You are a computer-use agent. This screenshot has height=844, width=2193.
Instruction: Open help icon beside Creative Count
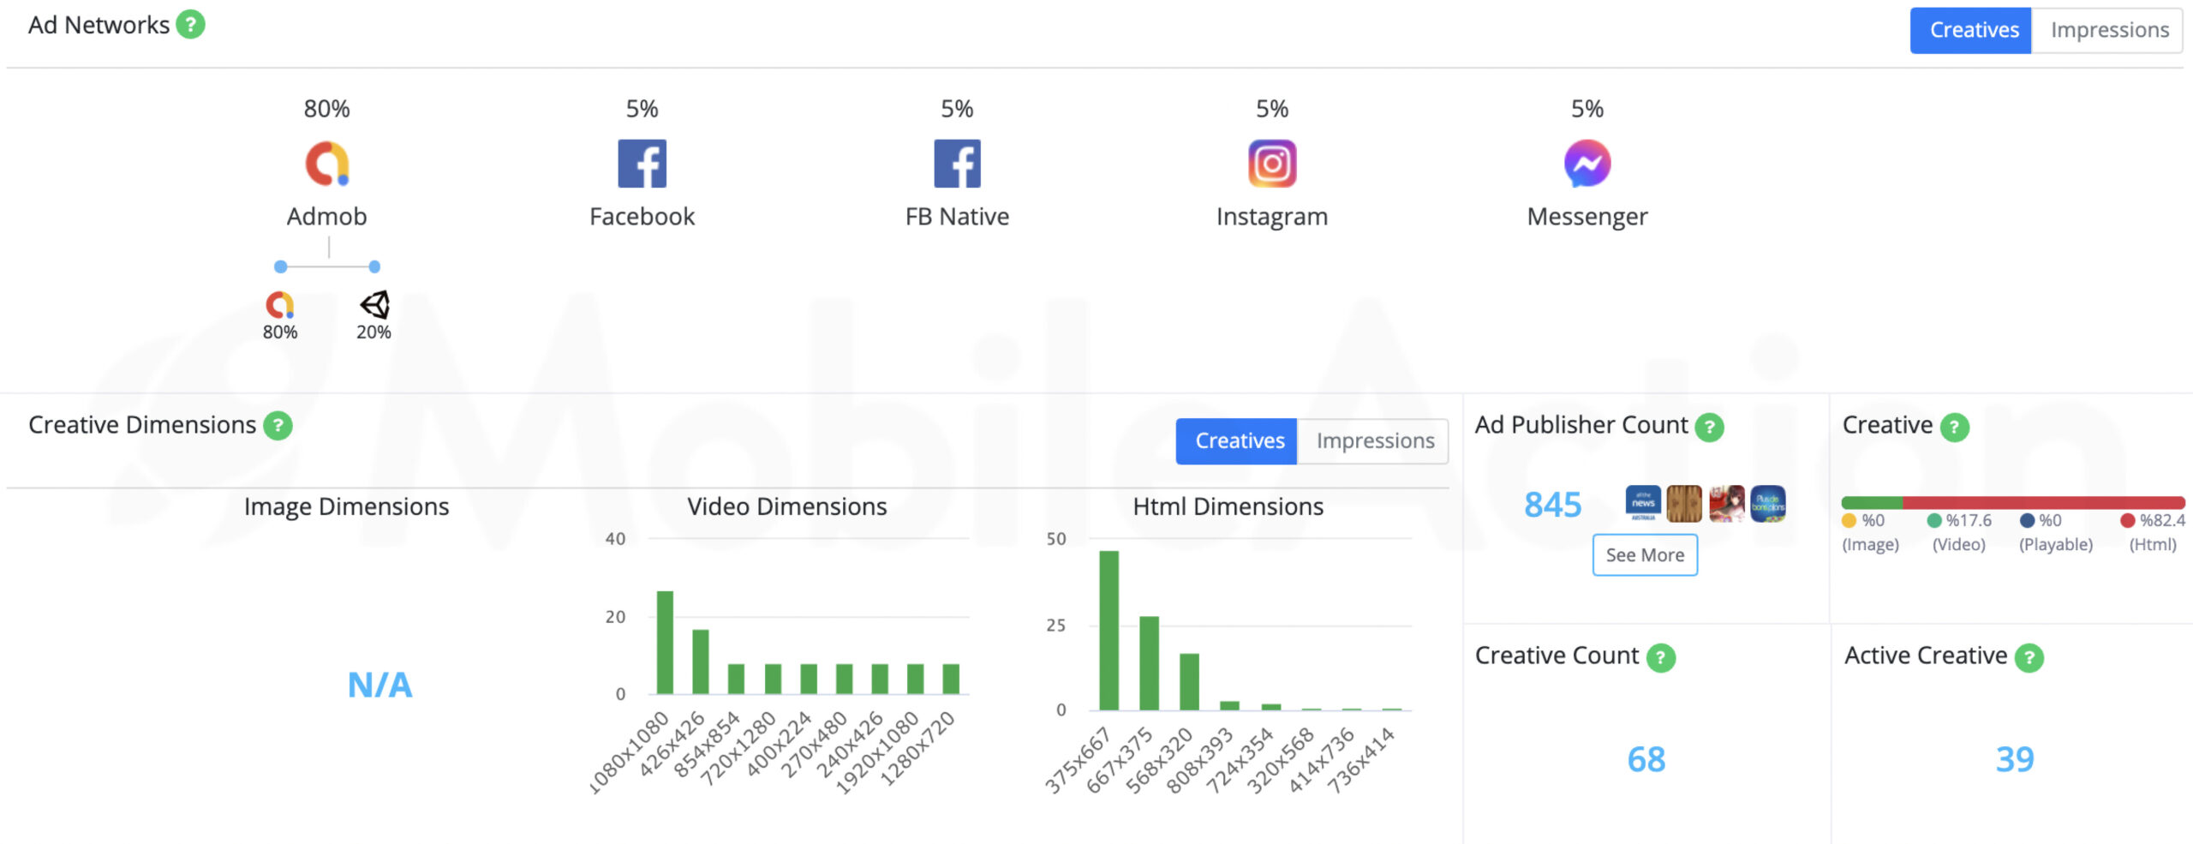coord(1660,657)
